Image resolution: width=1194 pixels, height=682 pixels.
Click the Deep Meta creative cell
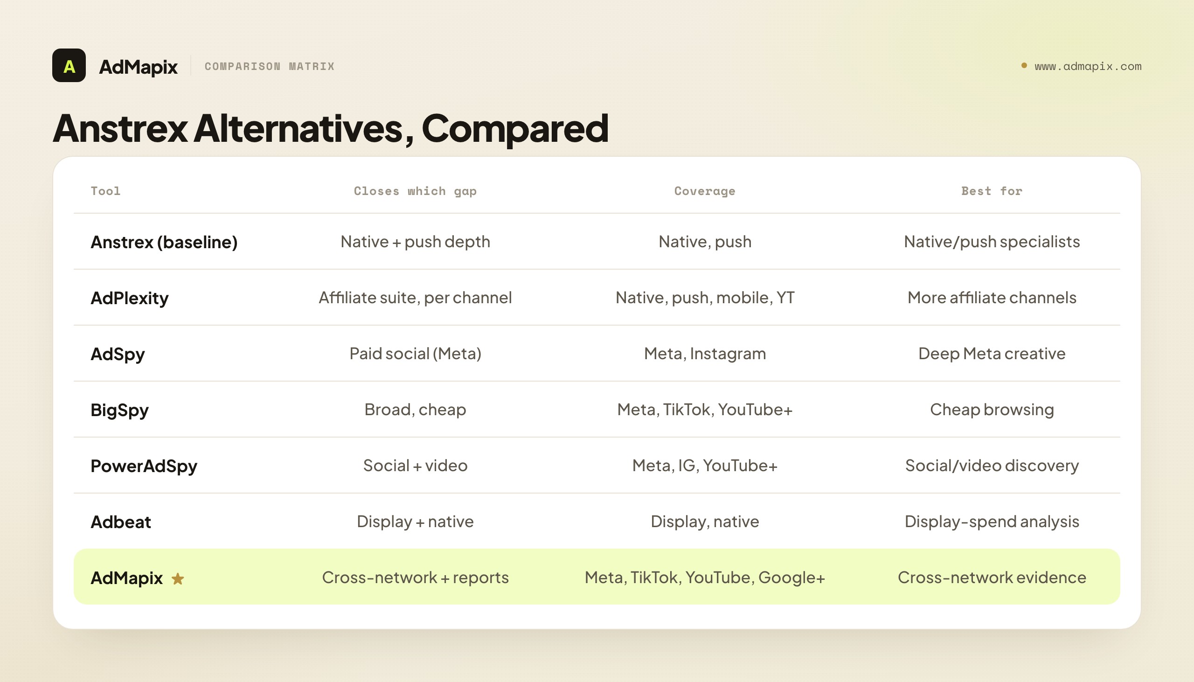[x=992, y=354]
